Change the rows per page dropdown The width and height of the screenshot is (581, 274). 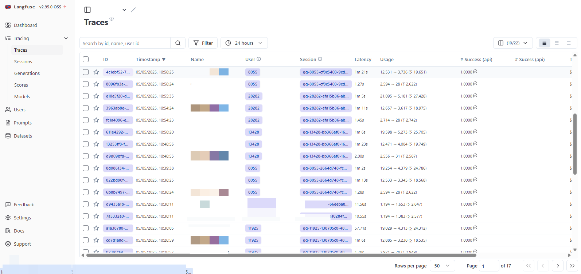coord(442,266)
